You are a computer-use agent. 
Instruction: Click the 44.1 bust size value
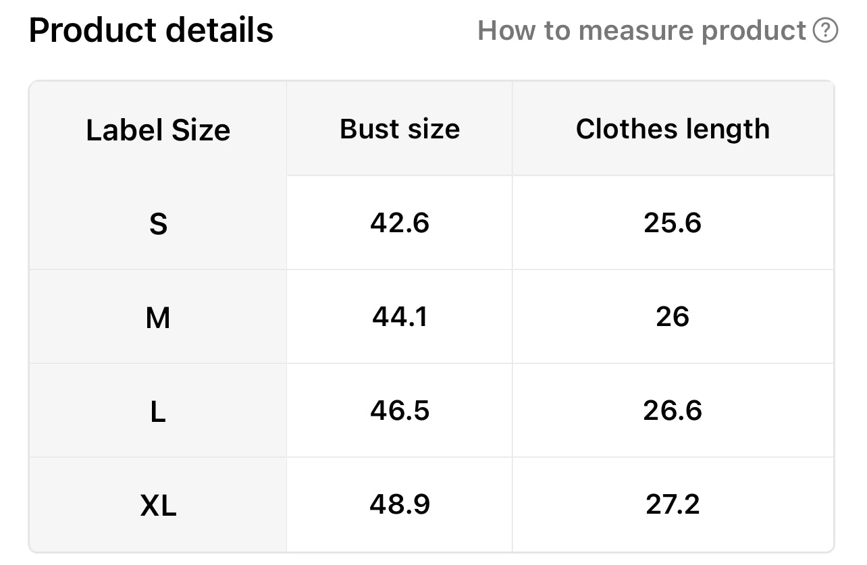pyautogui.click(x=400, y=317)
